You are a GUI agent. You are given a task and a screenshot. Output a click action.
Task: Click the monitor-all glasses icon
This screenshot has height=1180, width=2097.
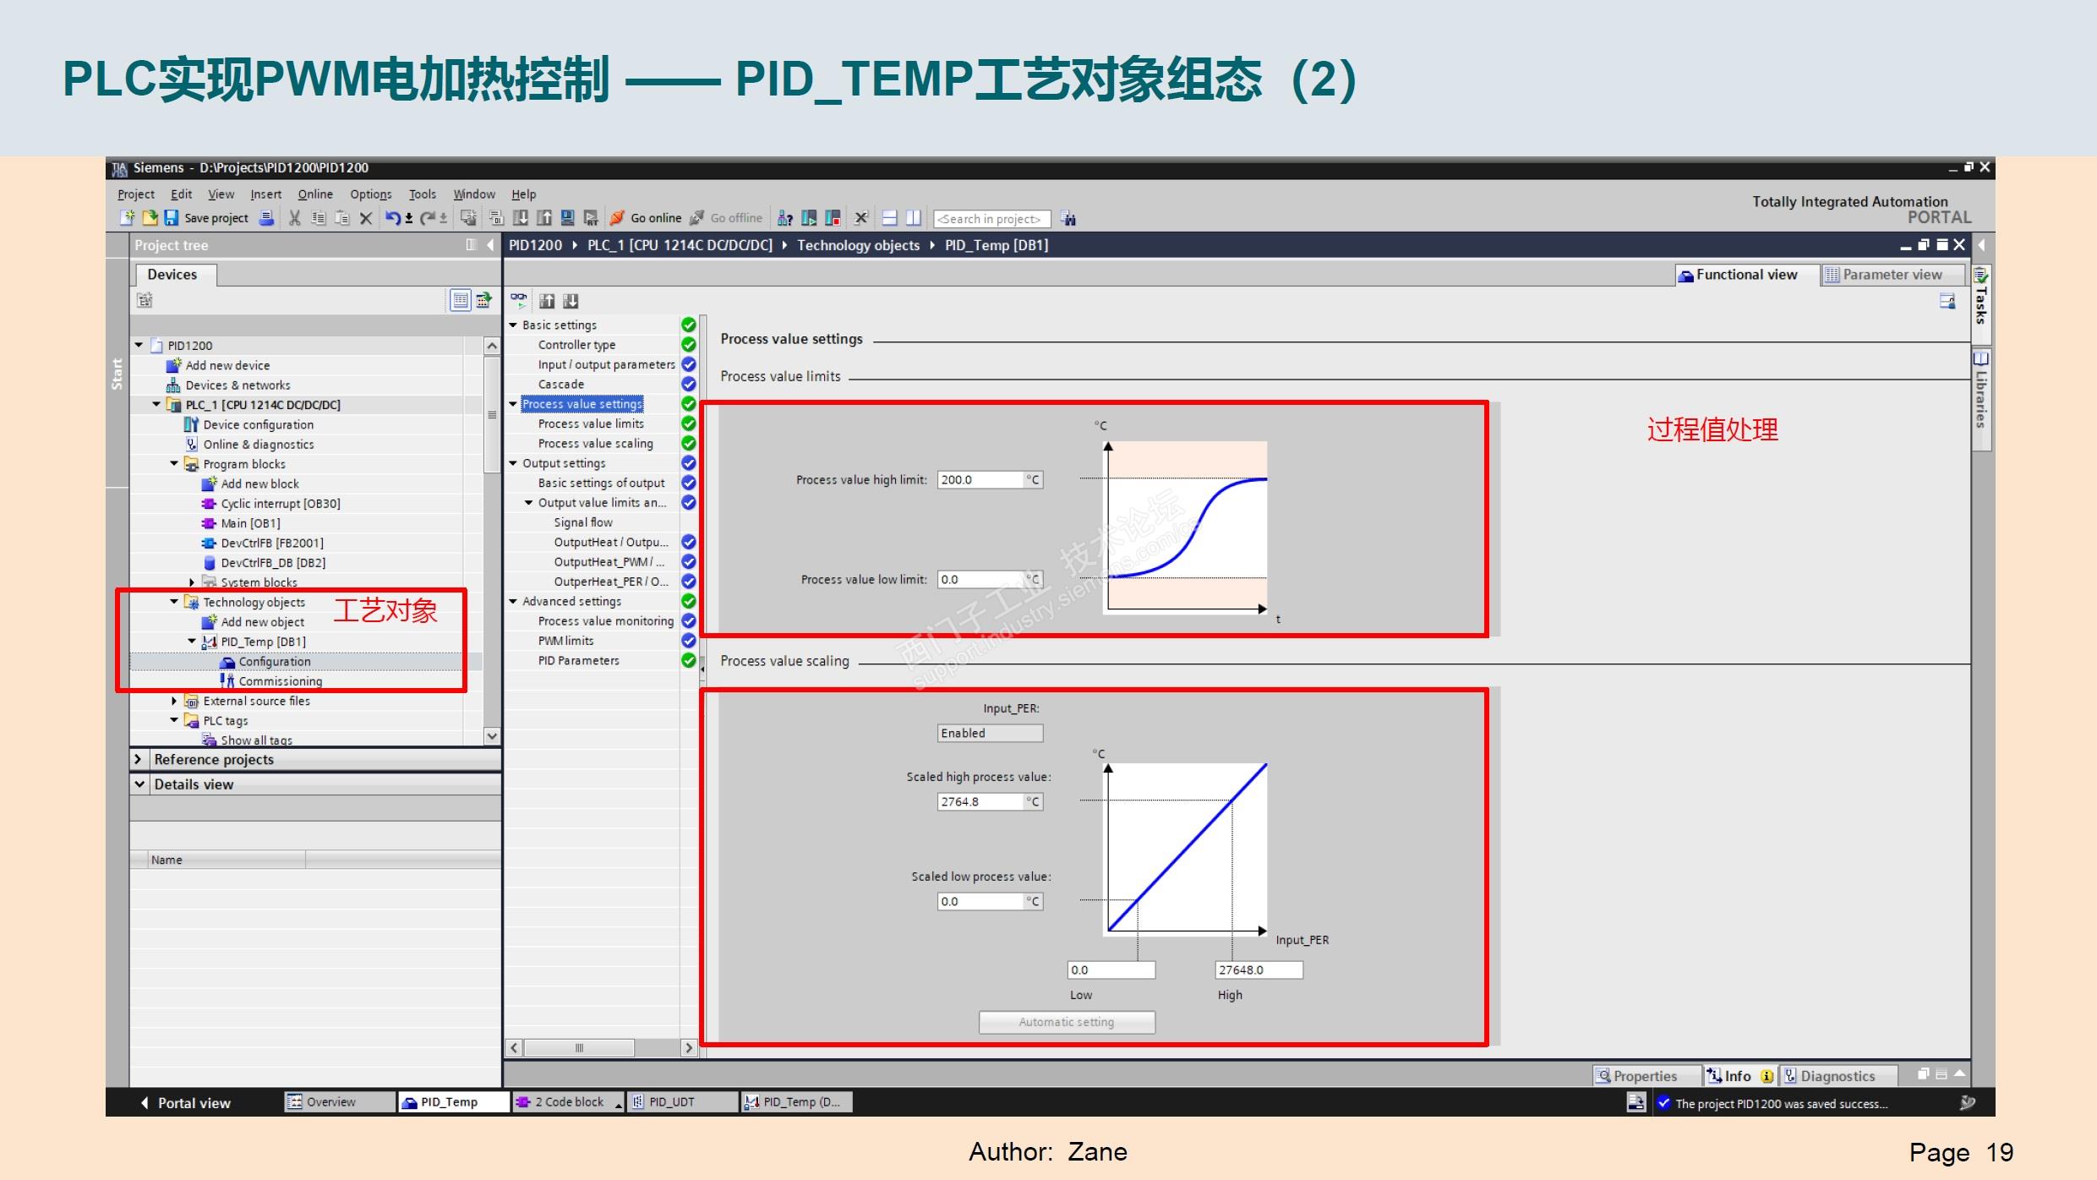(x=518, y=300)
